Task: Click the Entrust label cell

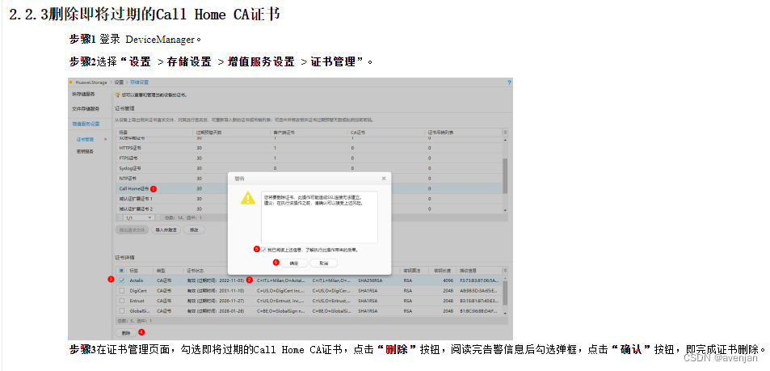Action: coord(137,300)
